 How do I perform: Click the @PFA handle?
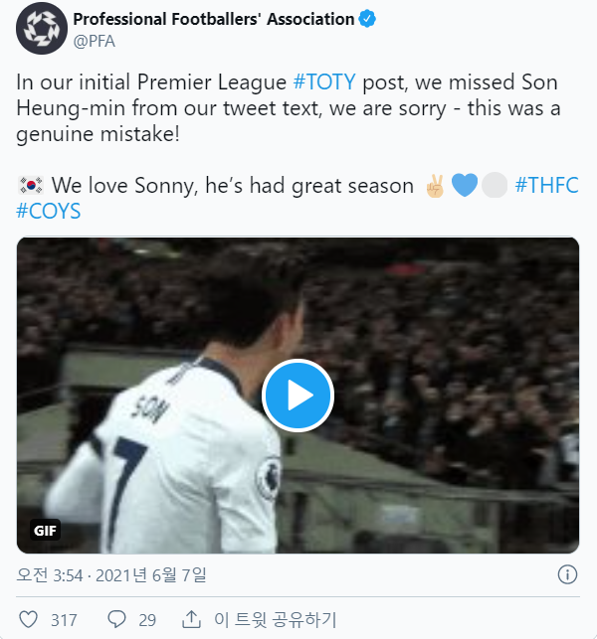click(x=95, y=41)
